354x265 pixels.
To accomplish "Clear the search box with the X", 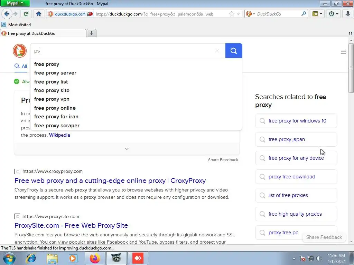I will pos(217,51).
